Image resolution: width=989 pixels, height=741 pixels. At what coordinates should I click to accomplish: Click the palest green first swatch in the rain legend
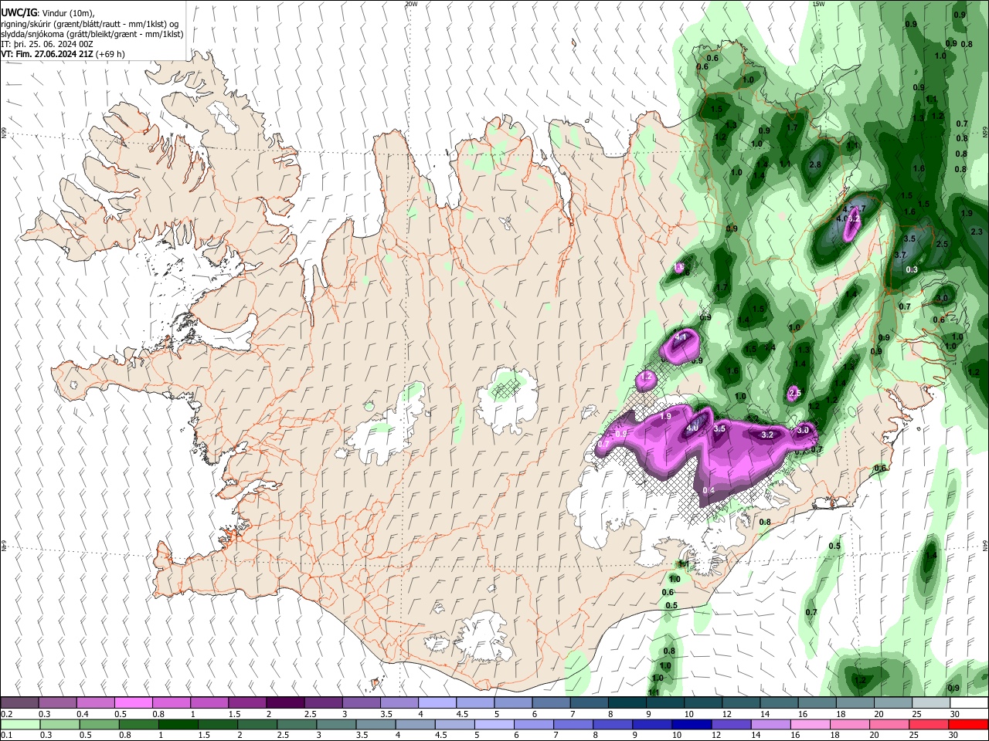[x=19, y=724]
